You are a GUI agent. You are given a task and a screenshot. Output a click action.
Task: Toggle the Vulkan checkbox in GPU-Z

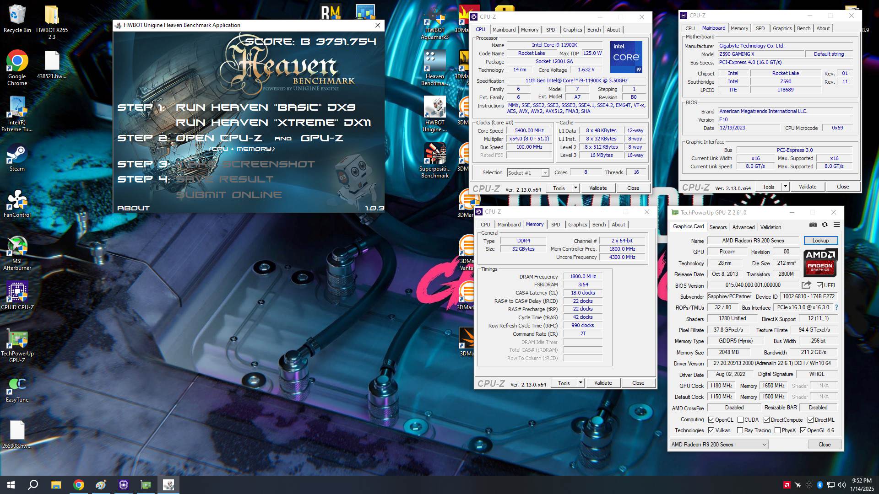[x=711, y=430]
